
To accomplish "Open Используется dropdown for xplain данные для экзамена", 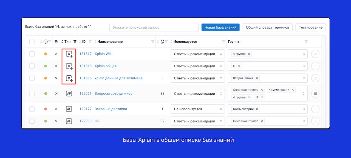I will click(x=198, y=78).
